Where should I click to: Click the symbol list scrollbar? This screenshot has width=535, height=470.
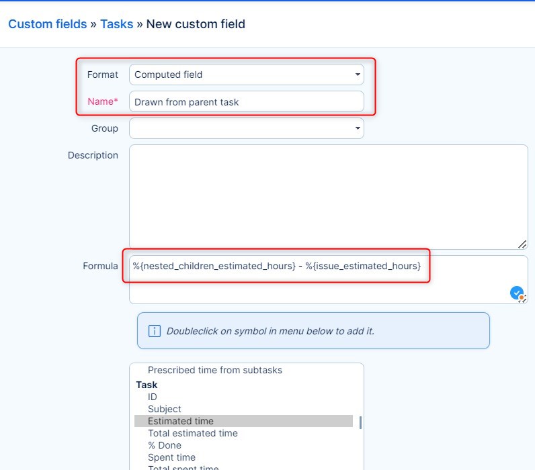click(x=360, y=422)
